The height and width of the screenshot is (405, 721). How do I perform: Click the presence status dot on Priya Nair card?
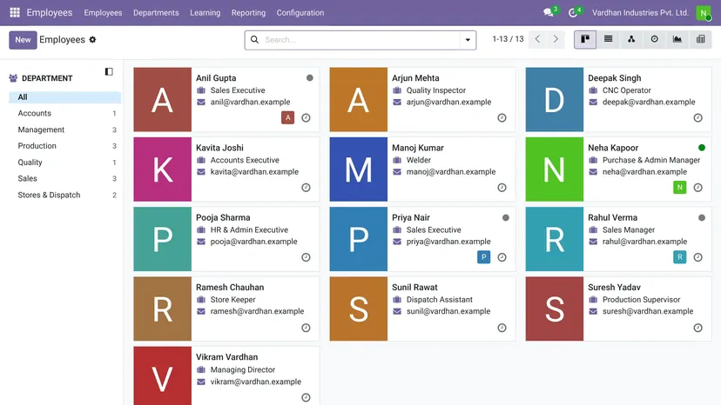pyautogui.click(x=506, y=217)
